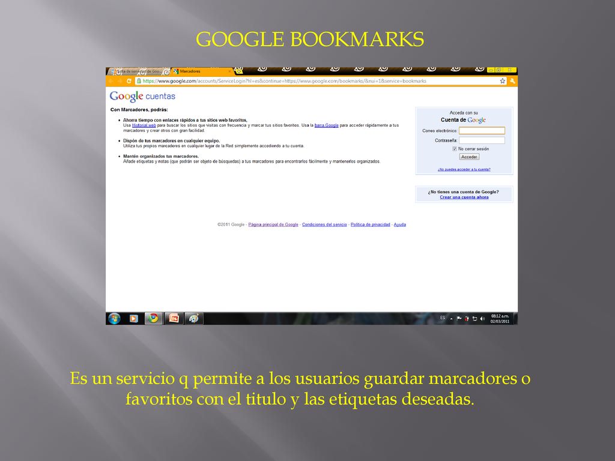Open Windows Media Player from taskbar

coord(133,319)
